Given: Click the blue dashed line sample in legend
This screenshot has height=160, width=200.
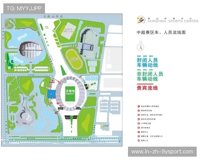Looking at the screenshot, I should (145, 56).
